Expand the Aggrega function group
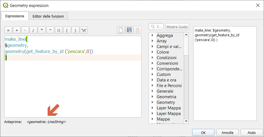The width and height of the screenshot is (264, 137). point(152,35)
